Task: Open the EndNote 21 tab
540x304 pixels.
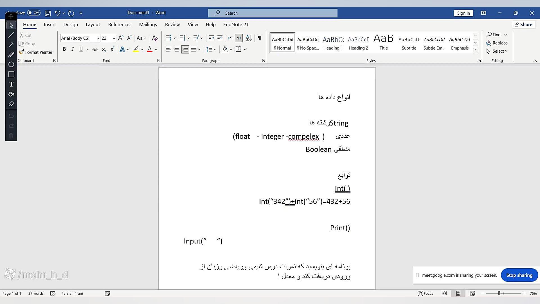Action: 236,24
